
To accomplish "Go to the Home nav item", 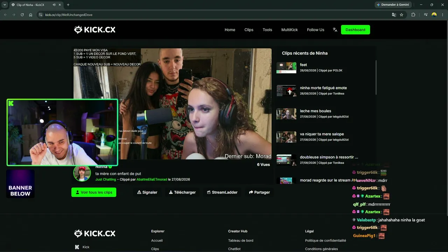I will [230, 30].
